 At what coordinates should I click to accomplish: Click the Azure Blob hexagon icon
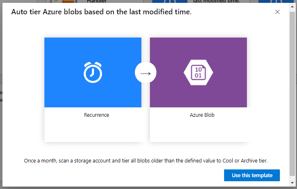198,73
